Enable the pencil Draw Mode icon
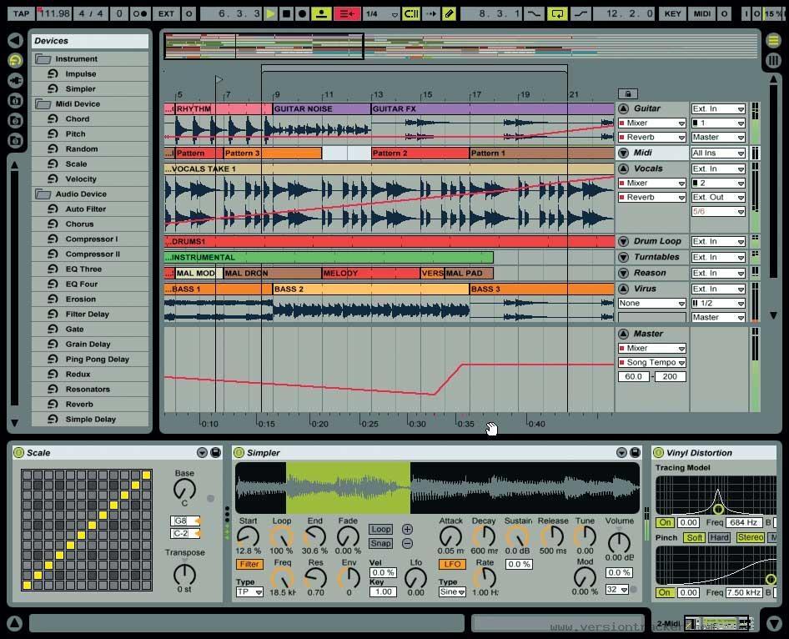 point(450,13)
